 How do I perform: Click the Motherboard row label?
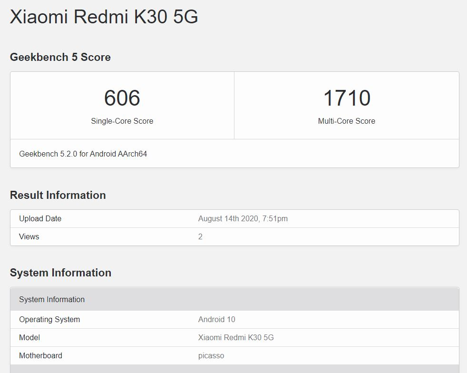40,355
